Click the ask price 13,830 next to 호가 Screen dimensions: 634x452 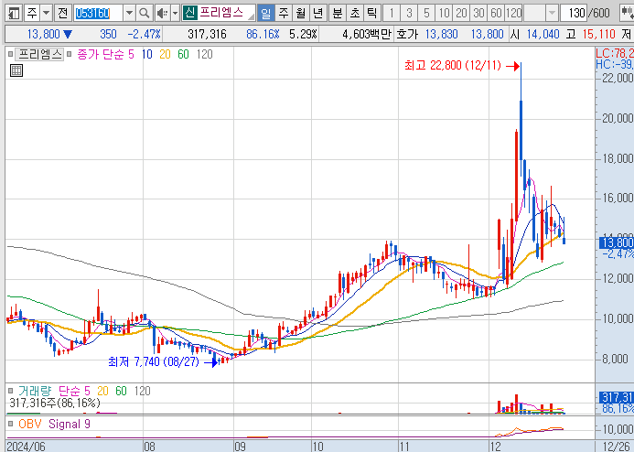[x=442, y=34]
